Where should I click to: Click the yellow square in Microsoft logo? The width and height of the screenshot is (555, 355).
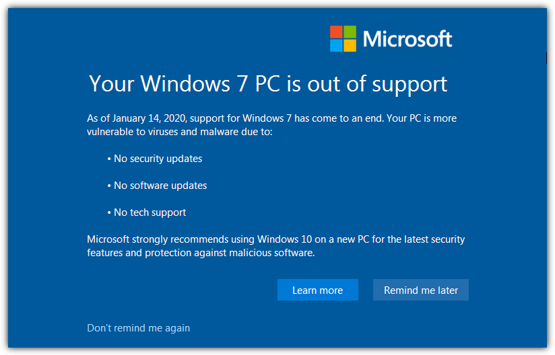coord(350,46)
